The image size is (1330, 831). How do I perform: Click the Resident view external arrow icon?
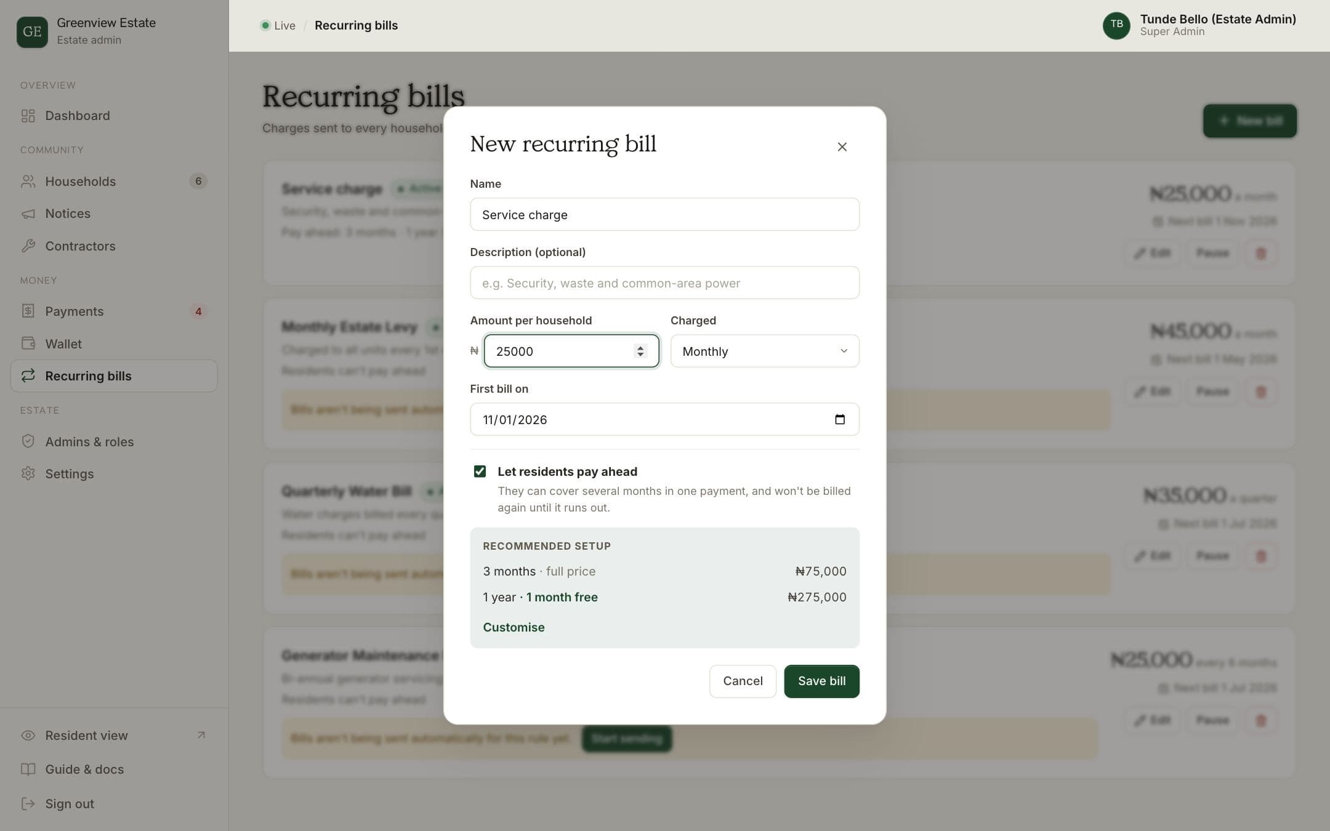201,735
